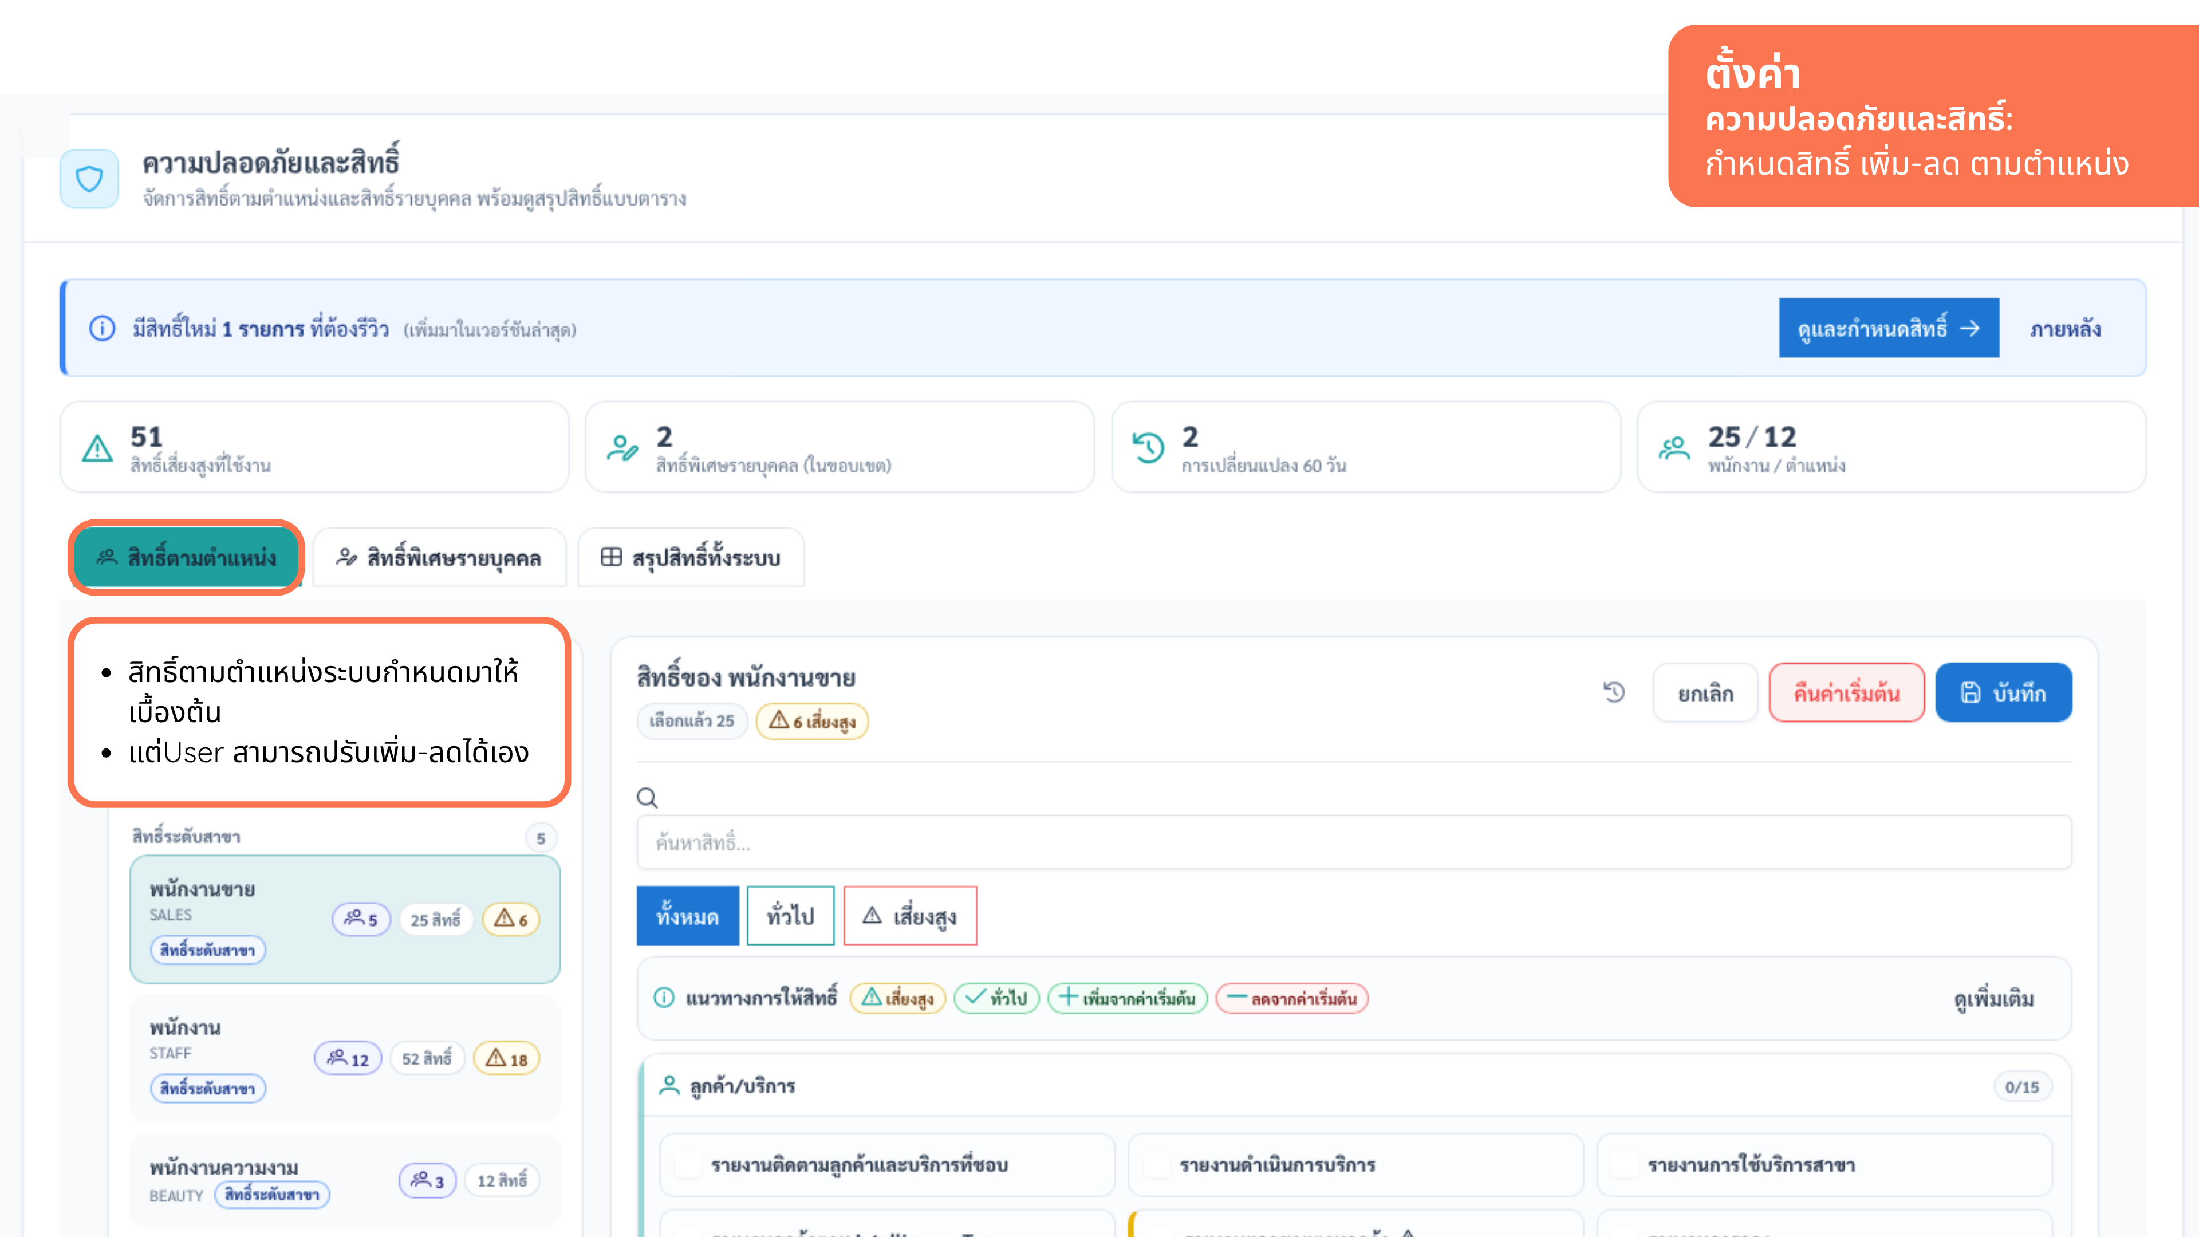Click the people icon on พนักงาน / ตำแหน่ง card
The image size is (2199, 1237).
point(1674,447)
